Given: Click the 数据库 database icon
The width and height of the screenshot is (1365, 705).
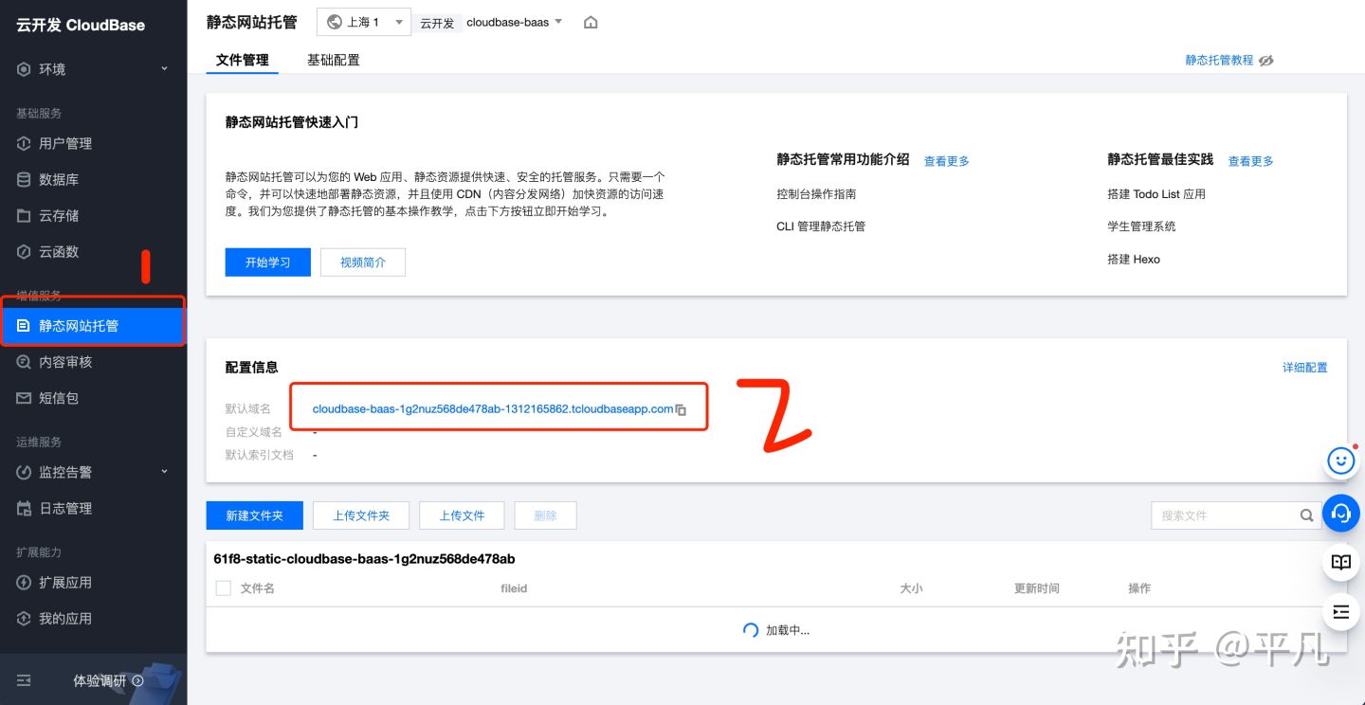Looking at the screenshot, I should point(24,179).
